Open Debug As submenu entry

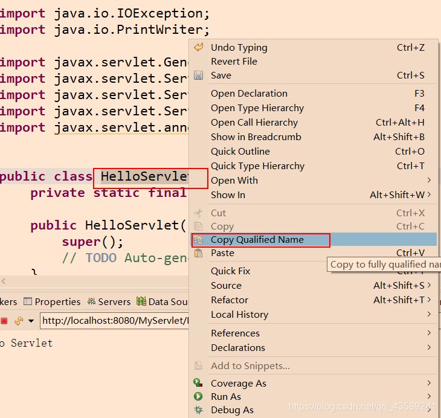tap(314, 410)
